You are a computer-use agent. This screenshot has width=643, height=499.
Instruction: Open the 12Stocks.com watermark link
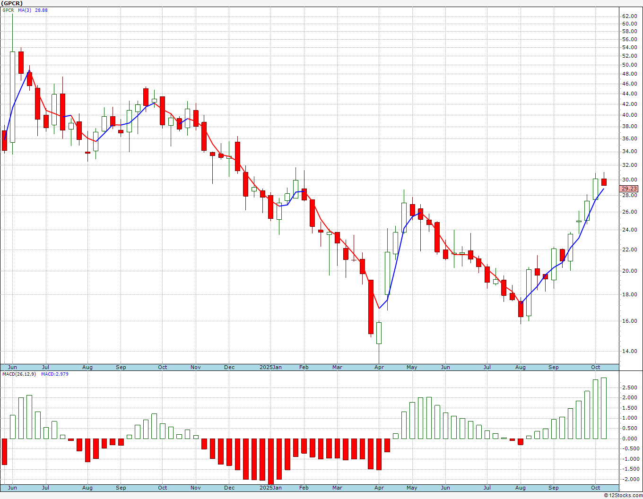623,495
